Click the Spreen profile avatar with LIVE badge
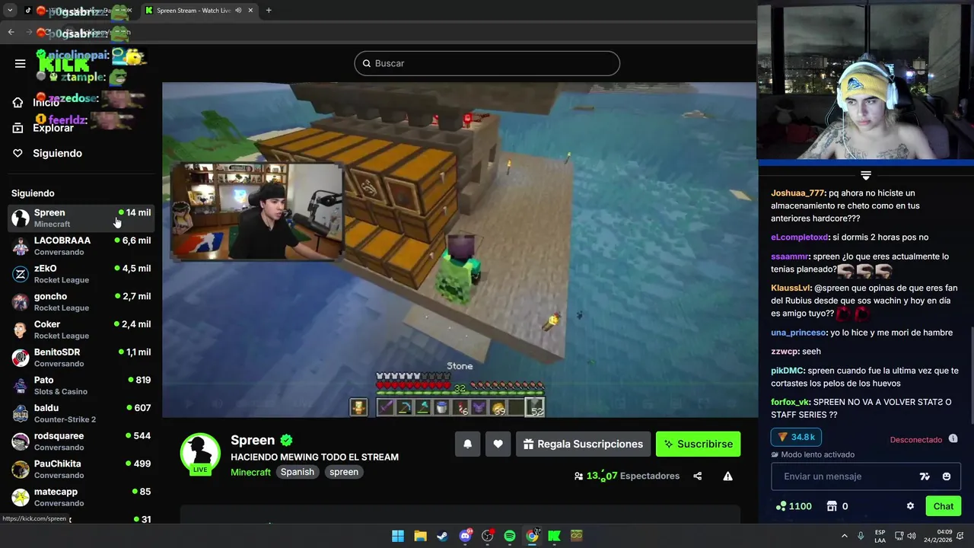The image size is (974, 548). coord(200,454)
